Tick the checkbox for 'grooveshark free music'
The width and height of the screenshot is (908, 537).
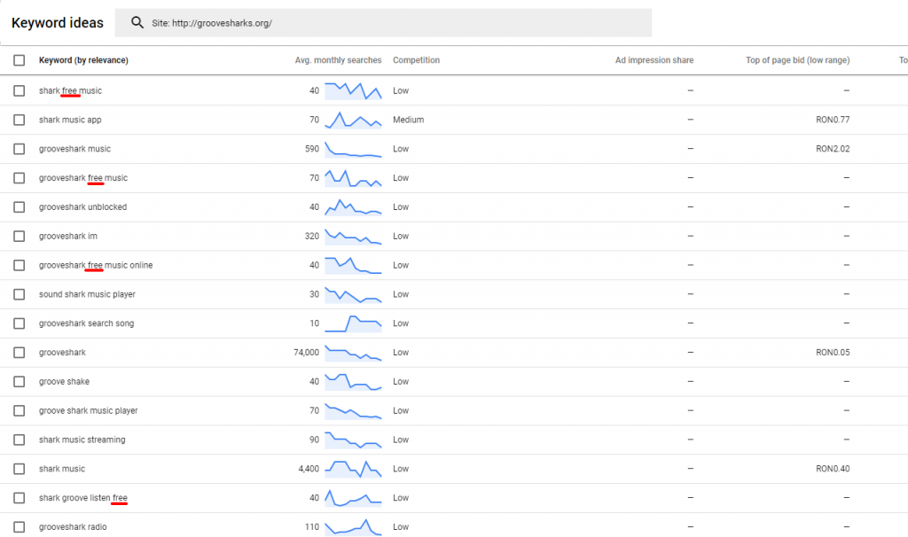click(20, 177)
